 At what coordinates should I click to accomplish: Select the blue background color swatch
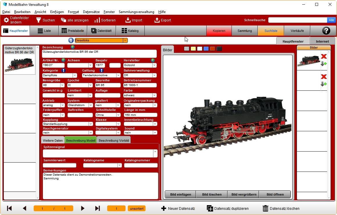pos(206,49)
